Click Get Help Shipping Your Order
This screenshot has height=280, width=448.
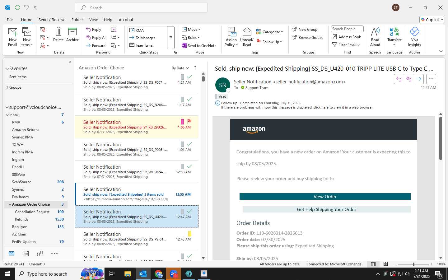326,209
